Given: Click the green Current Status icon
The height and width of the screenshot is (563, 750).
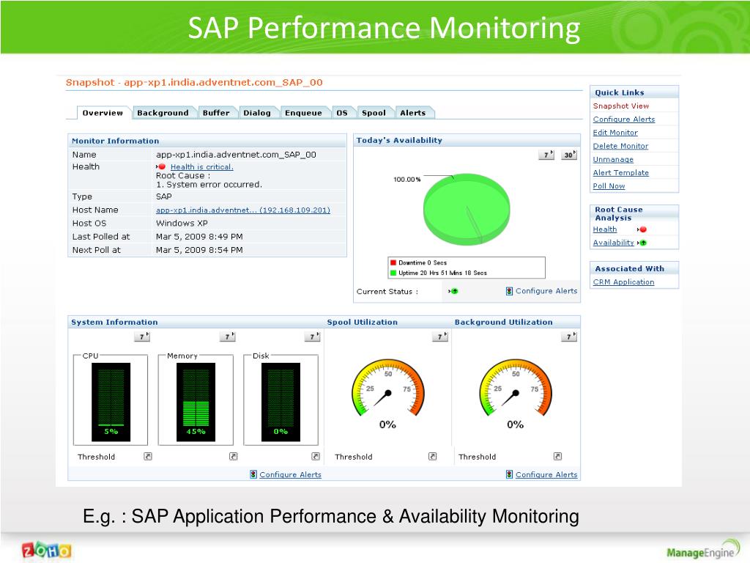Looking at the screenshot, I should pos(454,291).
